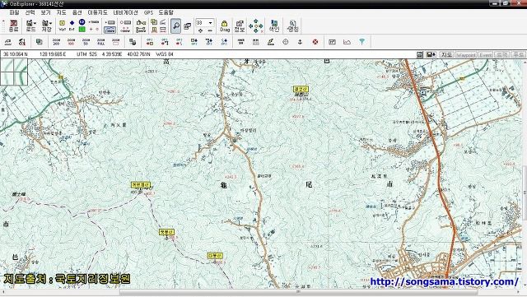
Task: Click the +TRACK manual track icon
Action: pos(94,22)
